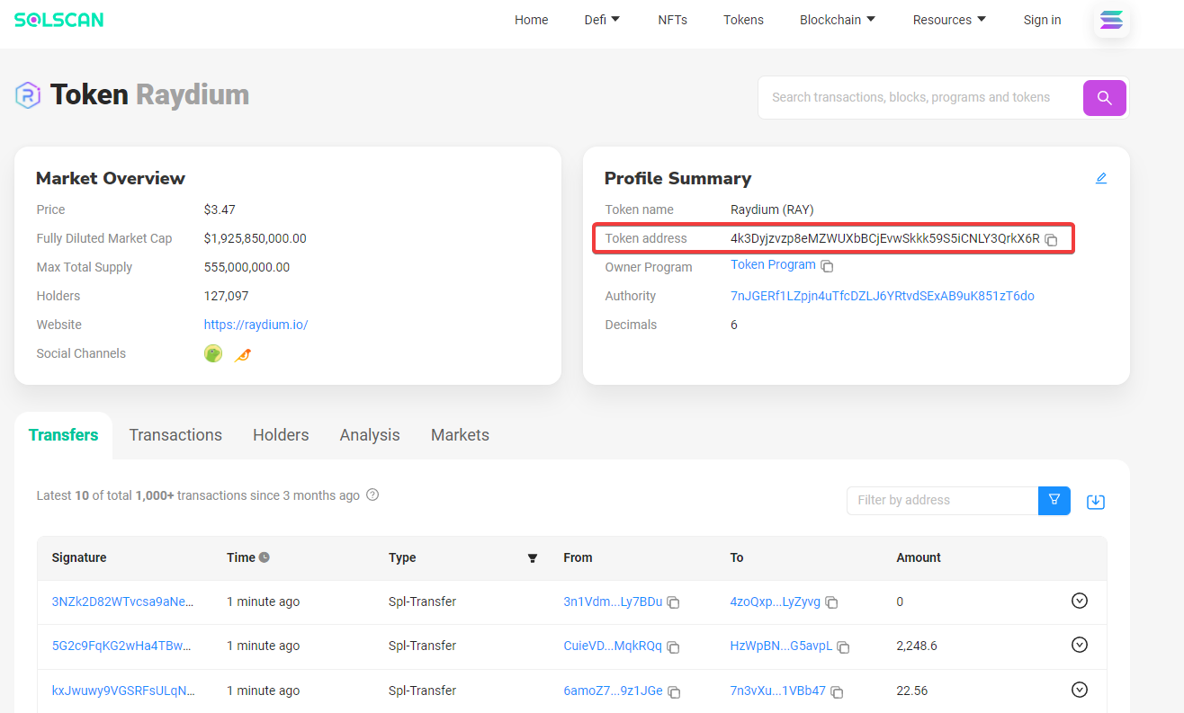The height and width of the screenshot is (713, 1184).
Task: Click Sign in
Action: pos(1042,20)
